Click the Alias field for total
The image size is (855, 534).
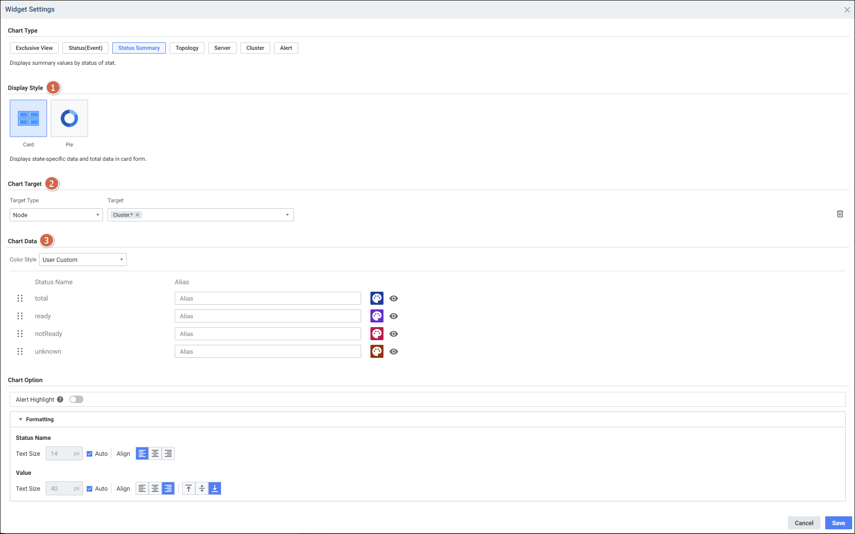[267, 298]
